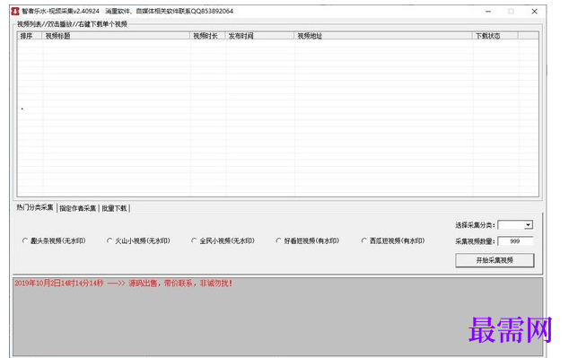Screen dimensions: 569x358
Task: Open the 选择采集分类 dropdown
Action: [515, 225]
